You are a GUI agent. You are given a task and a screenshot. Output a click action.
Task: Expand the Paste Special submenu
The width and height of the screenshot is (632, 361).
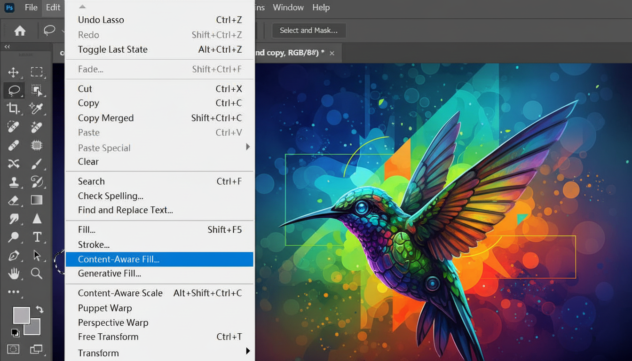(x=248, y=148)
